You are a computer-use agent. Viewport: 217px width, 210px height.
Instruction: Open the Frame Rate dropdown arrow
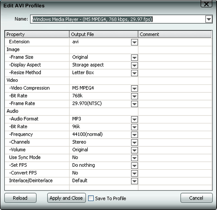tap(135, 104)
